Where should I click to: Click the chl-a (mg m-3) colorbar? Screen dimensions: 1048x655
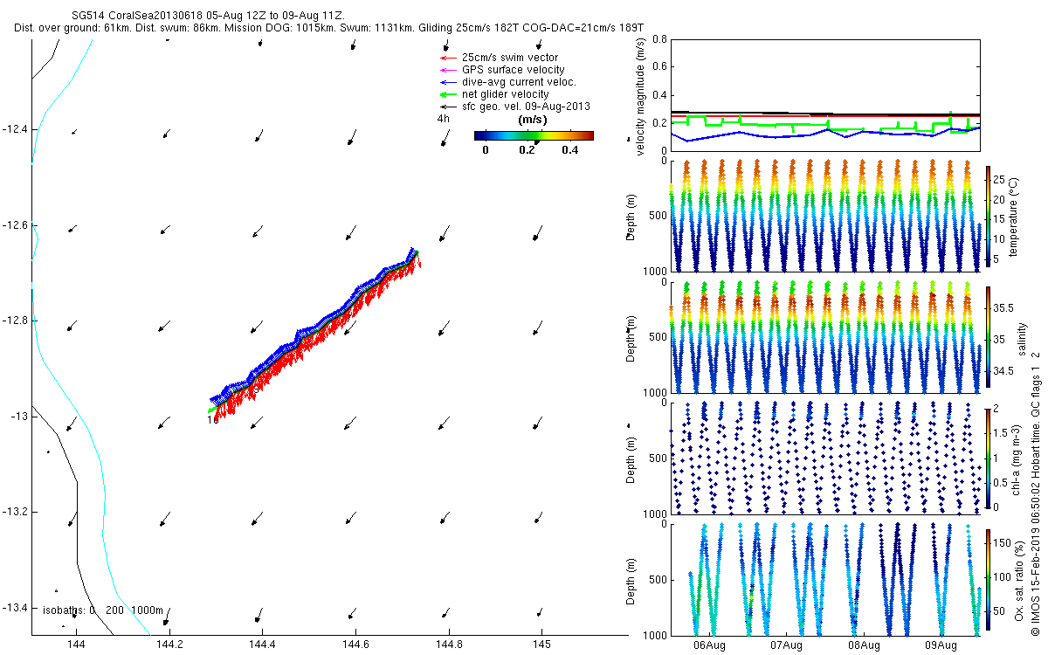(988, 458)
